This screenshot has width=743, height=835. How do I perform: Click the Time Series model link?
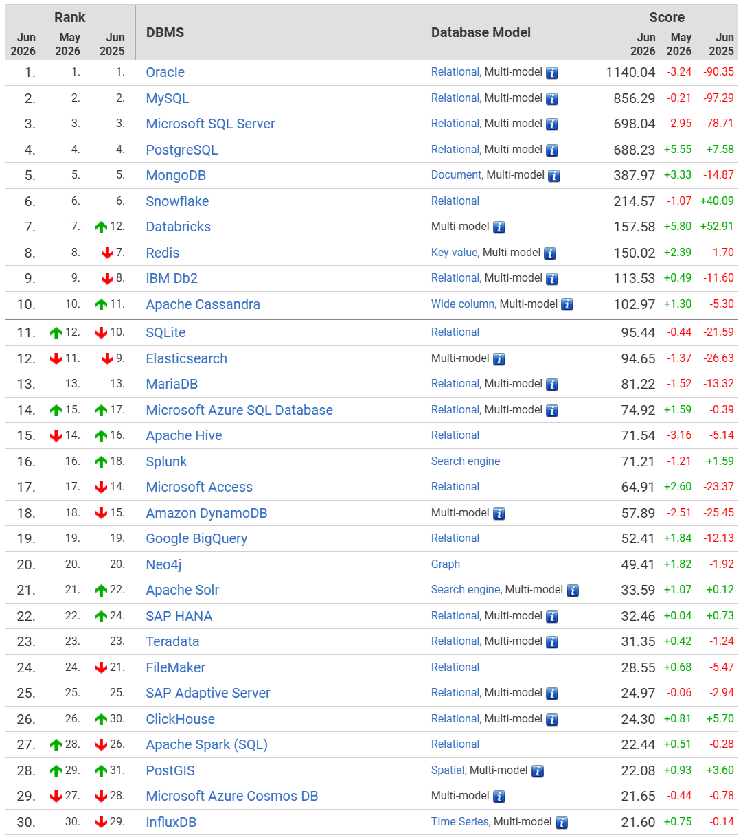(460, 821)
